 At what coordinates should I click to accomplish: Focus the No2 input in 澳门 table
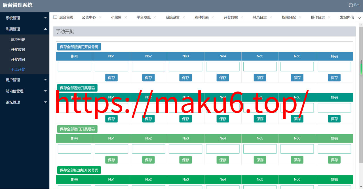[x=149, y=149]
